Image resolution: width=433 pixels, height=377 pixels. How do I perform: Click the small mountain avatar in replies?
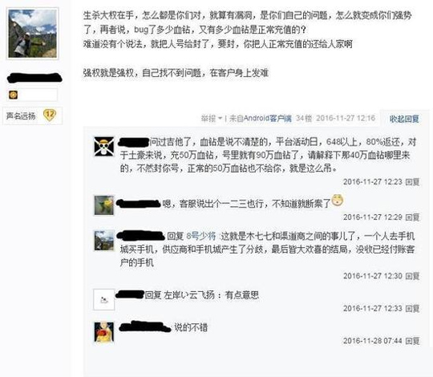pos(103,241)
